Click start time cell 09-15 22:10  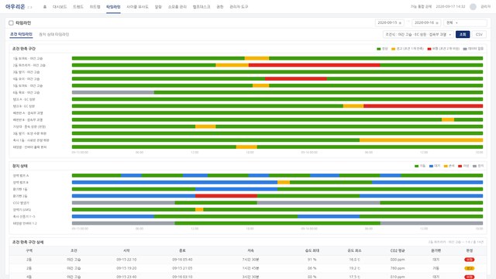coord(126,260)
